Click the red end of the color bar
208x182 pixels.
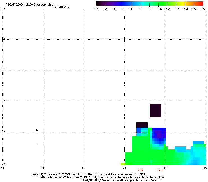coord(201,4)
